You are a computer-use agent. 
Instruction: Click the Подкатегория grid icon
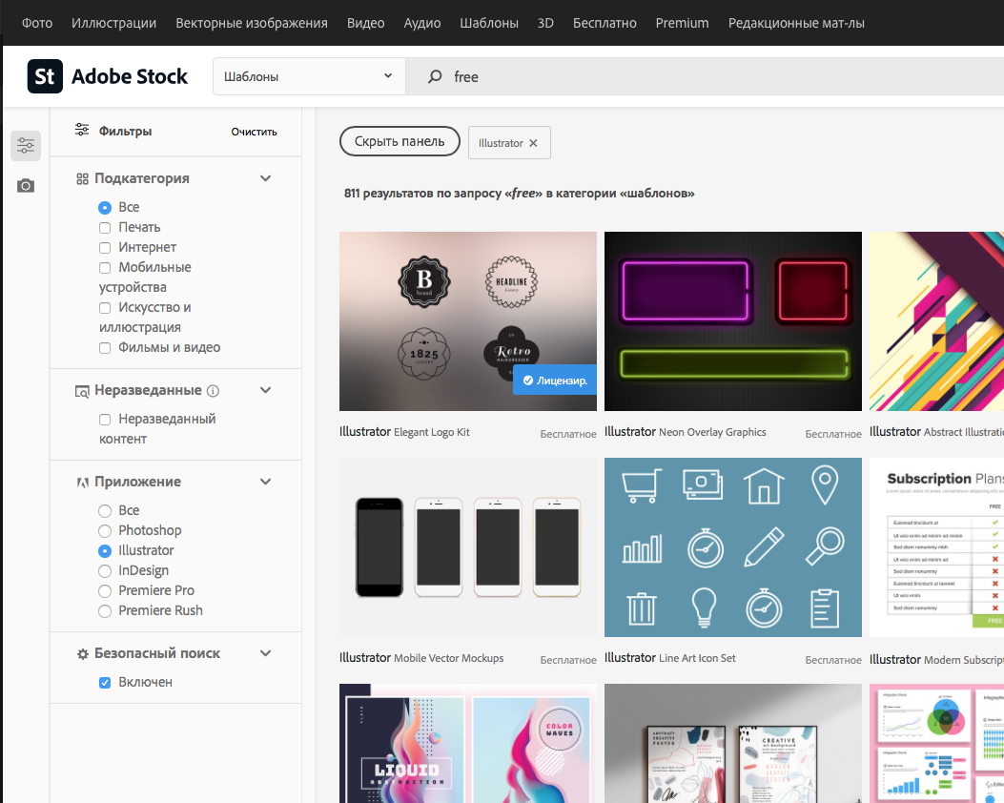[82, 178]
